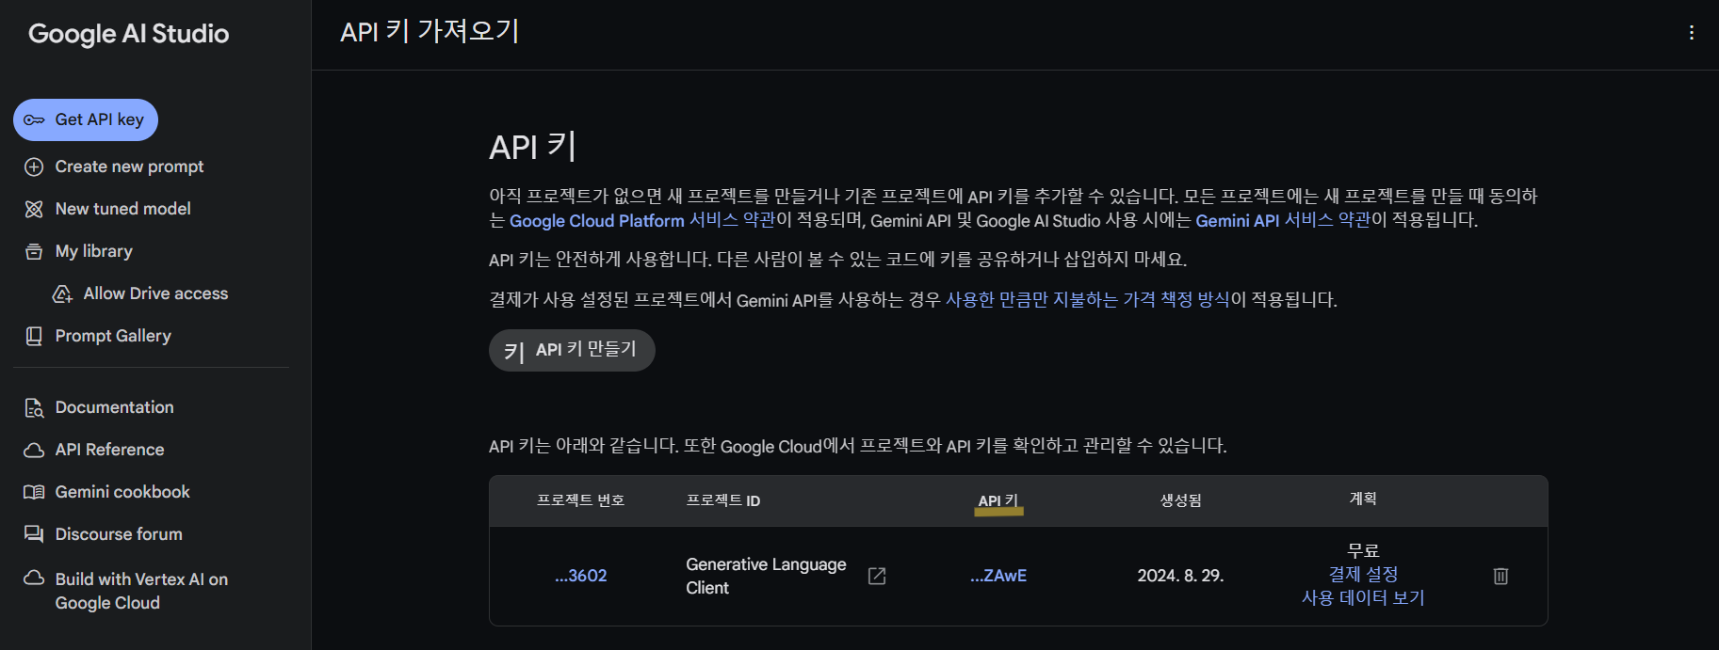Click the large API 키 heading
Viewport: 1719px width, 650px height.
point(532,147)
